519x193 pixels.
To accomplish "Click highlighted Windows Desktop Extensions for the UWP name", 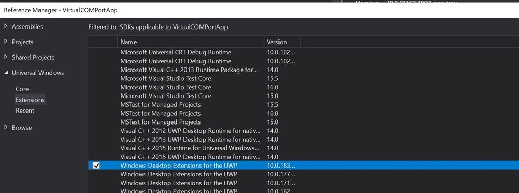I will coord(179,166).
